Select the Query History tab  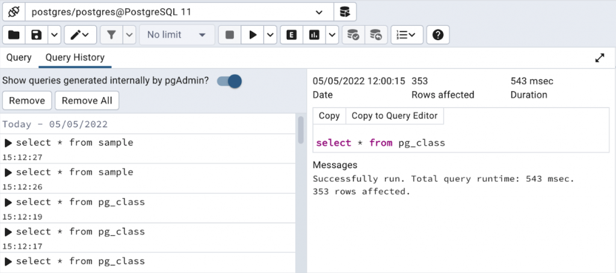75,58
